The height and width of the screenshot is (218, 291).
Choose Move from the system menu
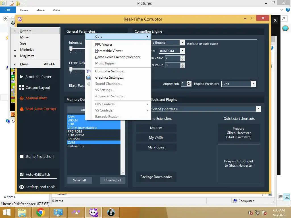(35, 37)
